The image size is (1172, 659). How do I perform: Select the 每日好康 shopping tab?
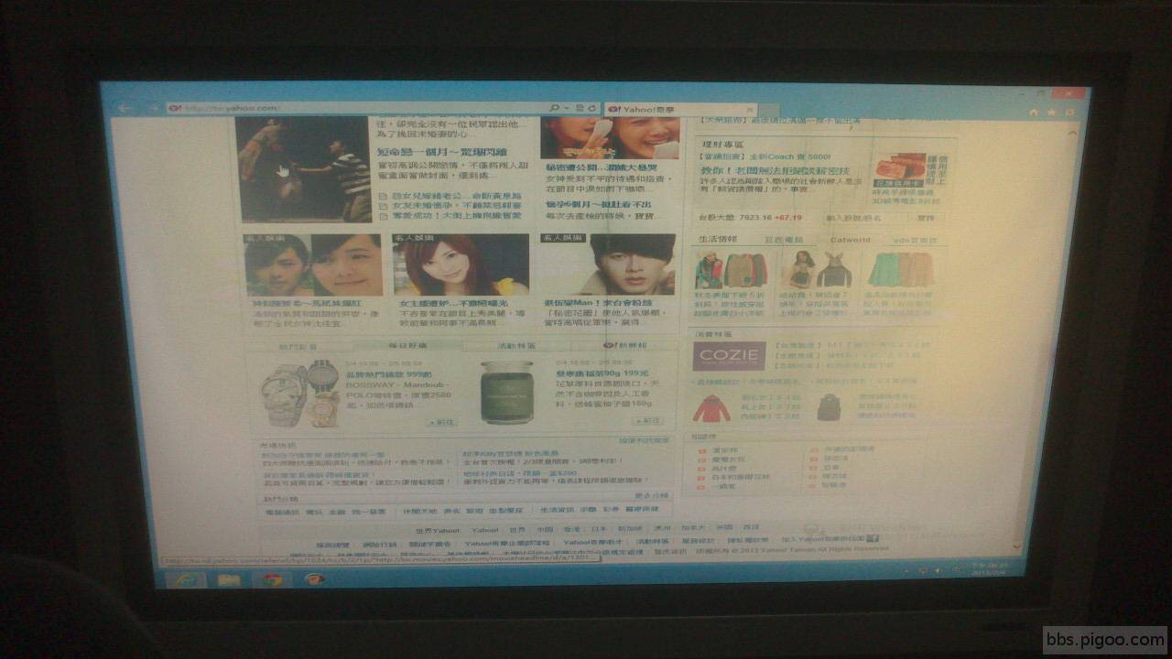click(407, 346)
